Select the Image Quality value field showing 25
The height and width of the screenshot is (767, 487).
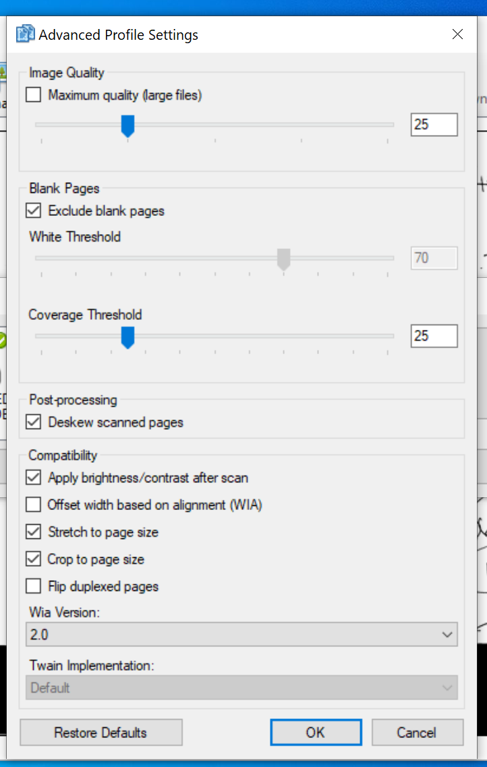(x=434, y=124)
